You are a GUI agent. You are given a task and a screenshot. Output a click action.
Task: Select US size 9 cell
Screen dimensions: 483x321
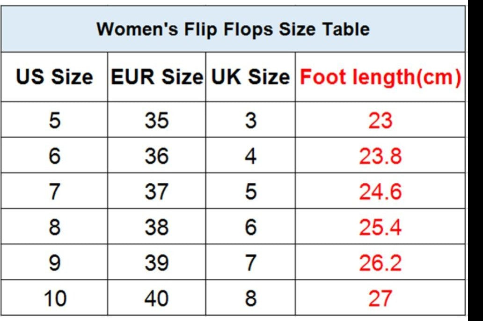[x=54, y=263]
